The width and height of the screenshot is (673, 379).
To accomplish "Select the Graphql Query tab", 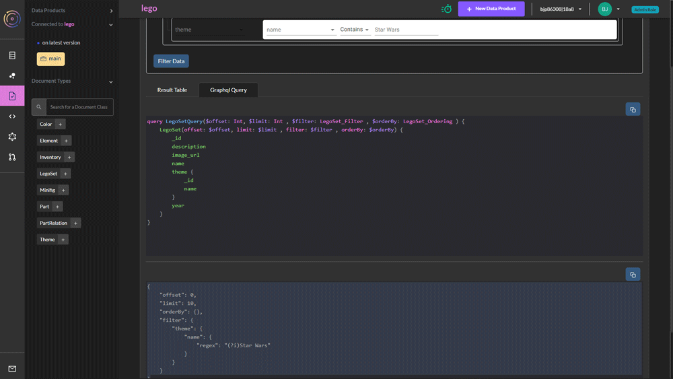I will coord(228,90).
